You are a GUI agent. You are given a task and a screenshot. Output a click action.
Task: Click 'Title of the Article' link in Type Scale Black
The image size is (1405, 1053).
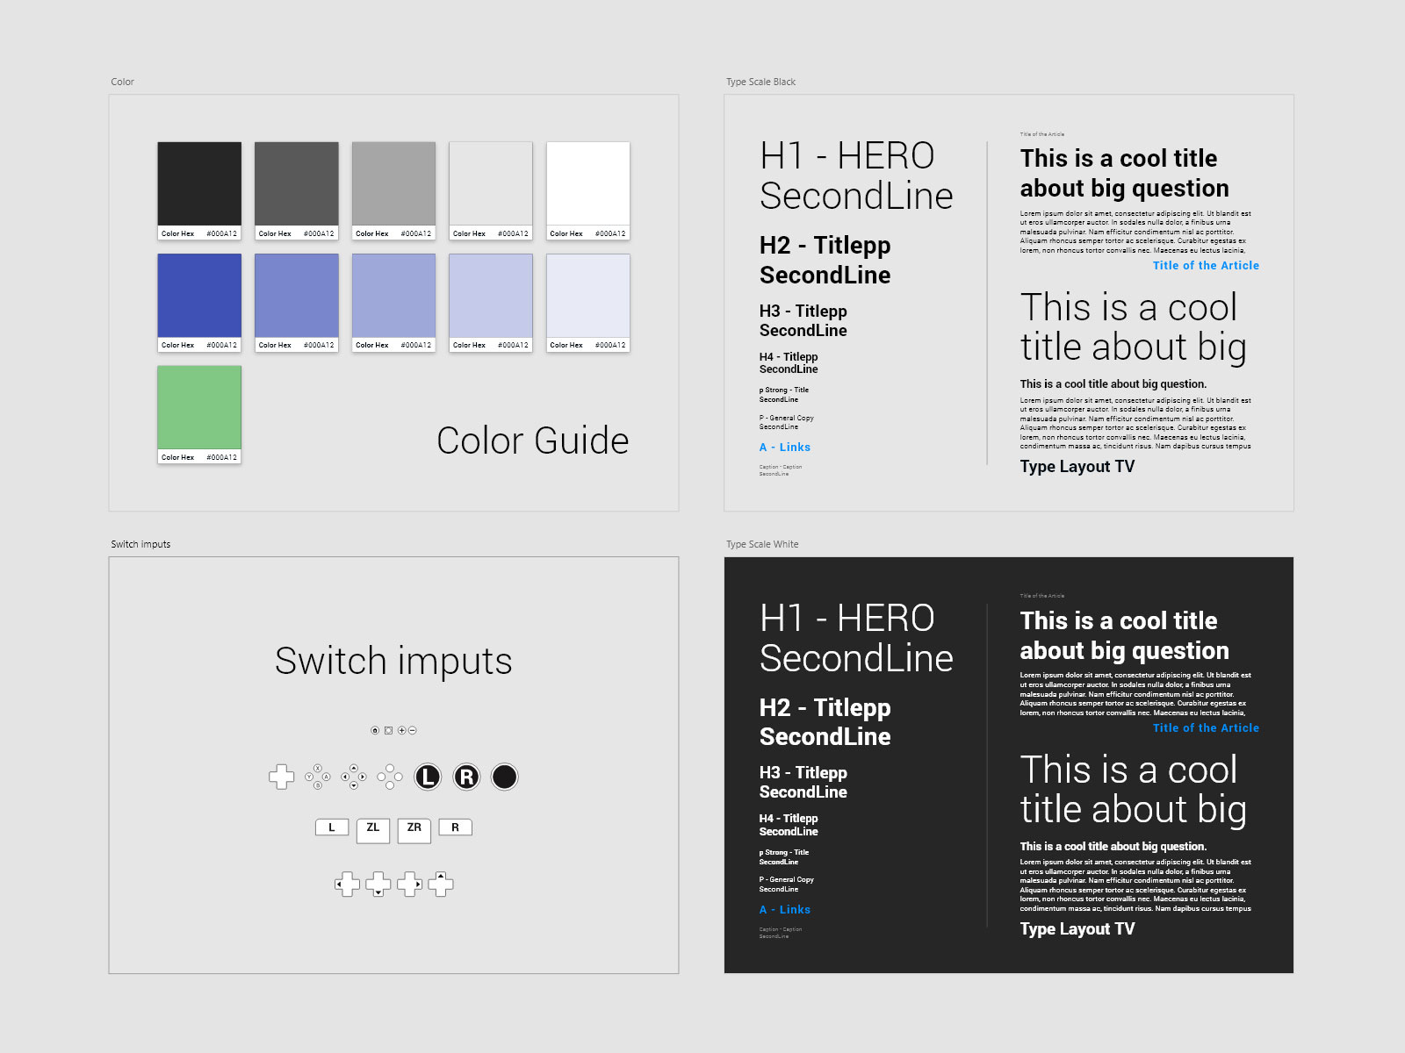tap(1207, 265)
